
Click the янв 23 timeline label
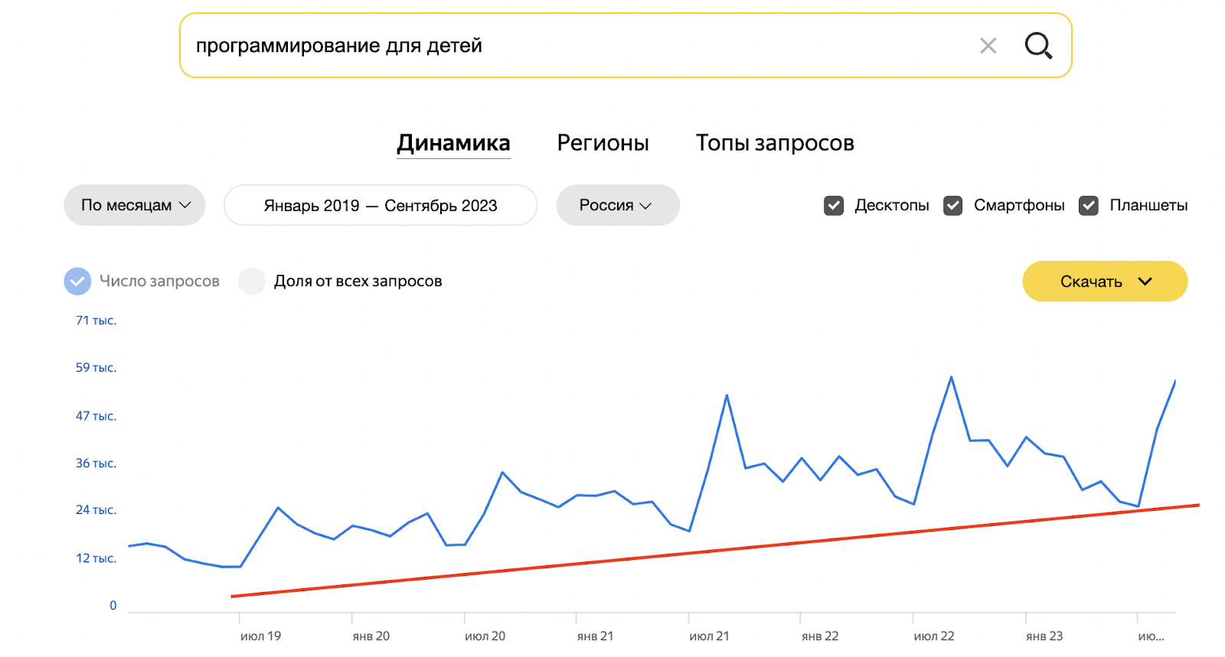pos(1044,636)
